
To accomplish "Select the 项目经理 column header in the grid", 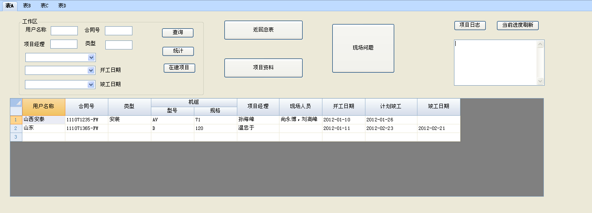I will tap(258, 107).
